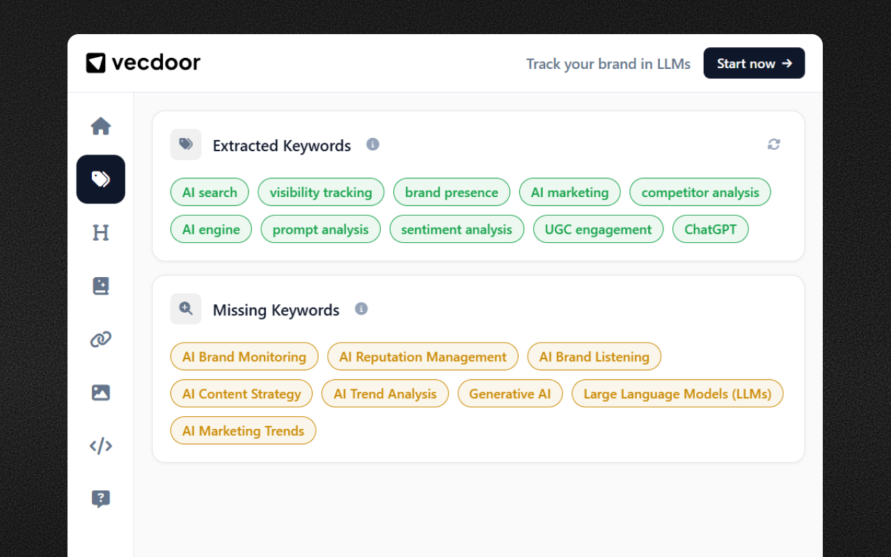The image size is (891, 557).
Task: Select the Images sidebar icon
Action: click(100, 392)
